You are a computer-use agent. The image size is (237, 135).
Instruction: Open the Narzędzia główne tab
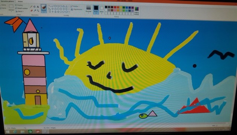[x=7, y=1]
